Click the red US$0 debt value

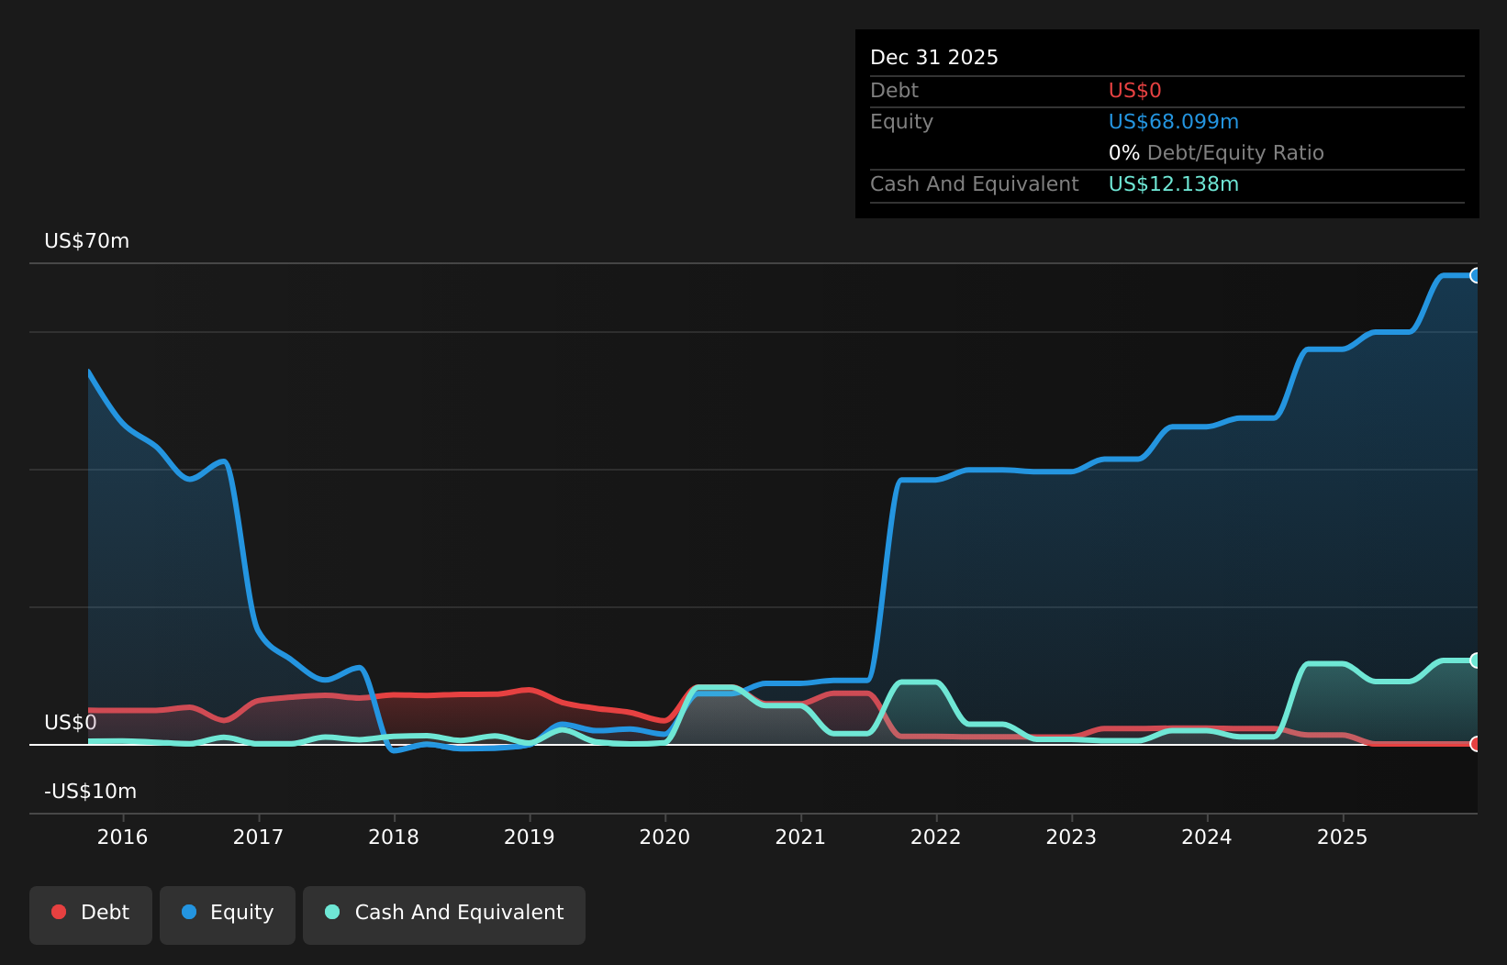tap(1135, 91)
